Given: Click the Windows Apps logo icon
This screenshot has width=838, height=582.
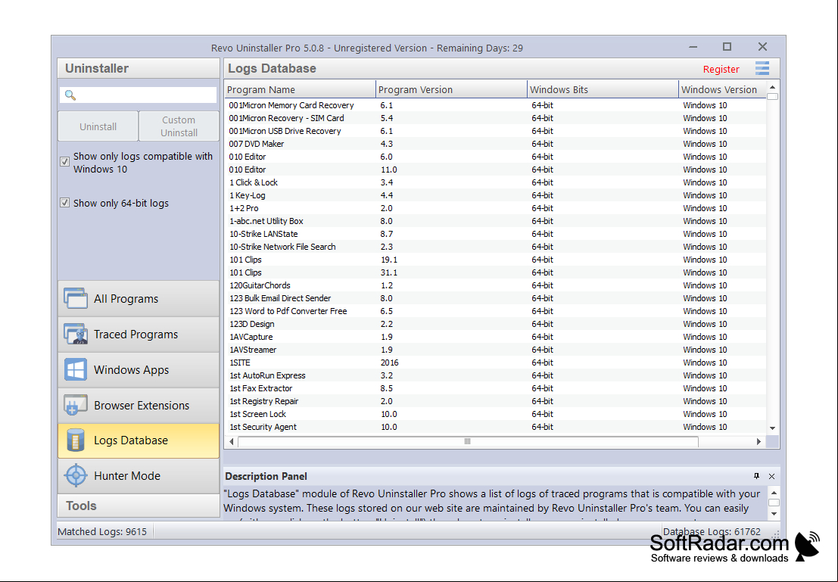Looking at the screenshot, I should click(76, 370).
